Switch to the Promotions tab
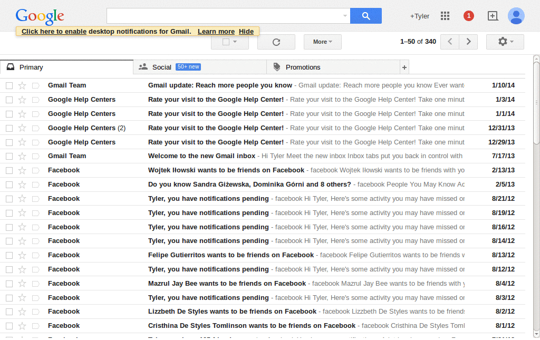The image size is (540, 340). click(x=333, y=67)
